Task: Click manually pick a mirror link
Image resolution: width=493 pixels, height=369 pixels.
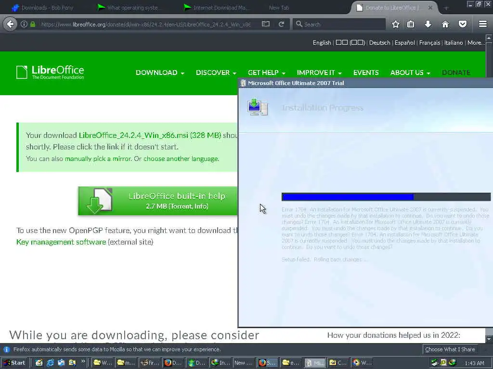Action: (x=97, y=159)
